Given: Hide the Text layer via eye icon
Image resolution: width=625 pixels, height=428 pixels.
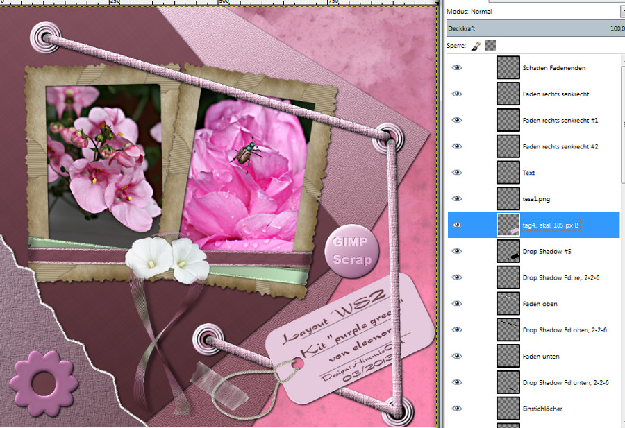Looking at the screenshot, I should (457, 173).
